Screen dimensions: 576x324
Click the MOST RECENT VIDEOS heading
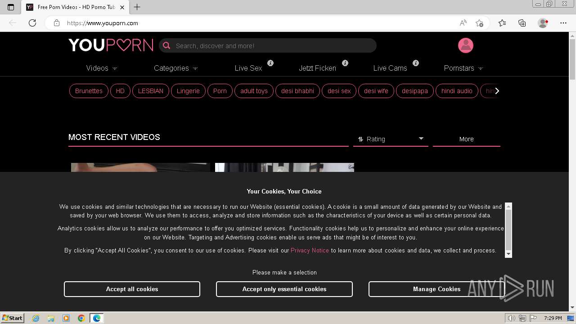click(x=114, y=137)
